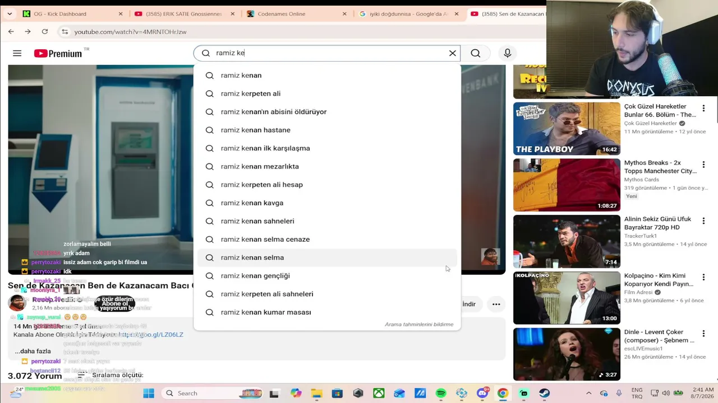Go to YouTube Premium home logo
Screen dimensions: 718x403
pyautogui.click(x=58, y=54)
